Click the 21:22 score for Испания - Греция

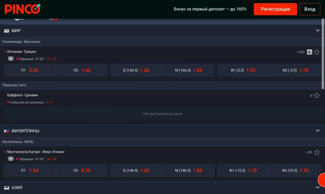(51, 59)
